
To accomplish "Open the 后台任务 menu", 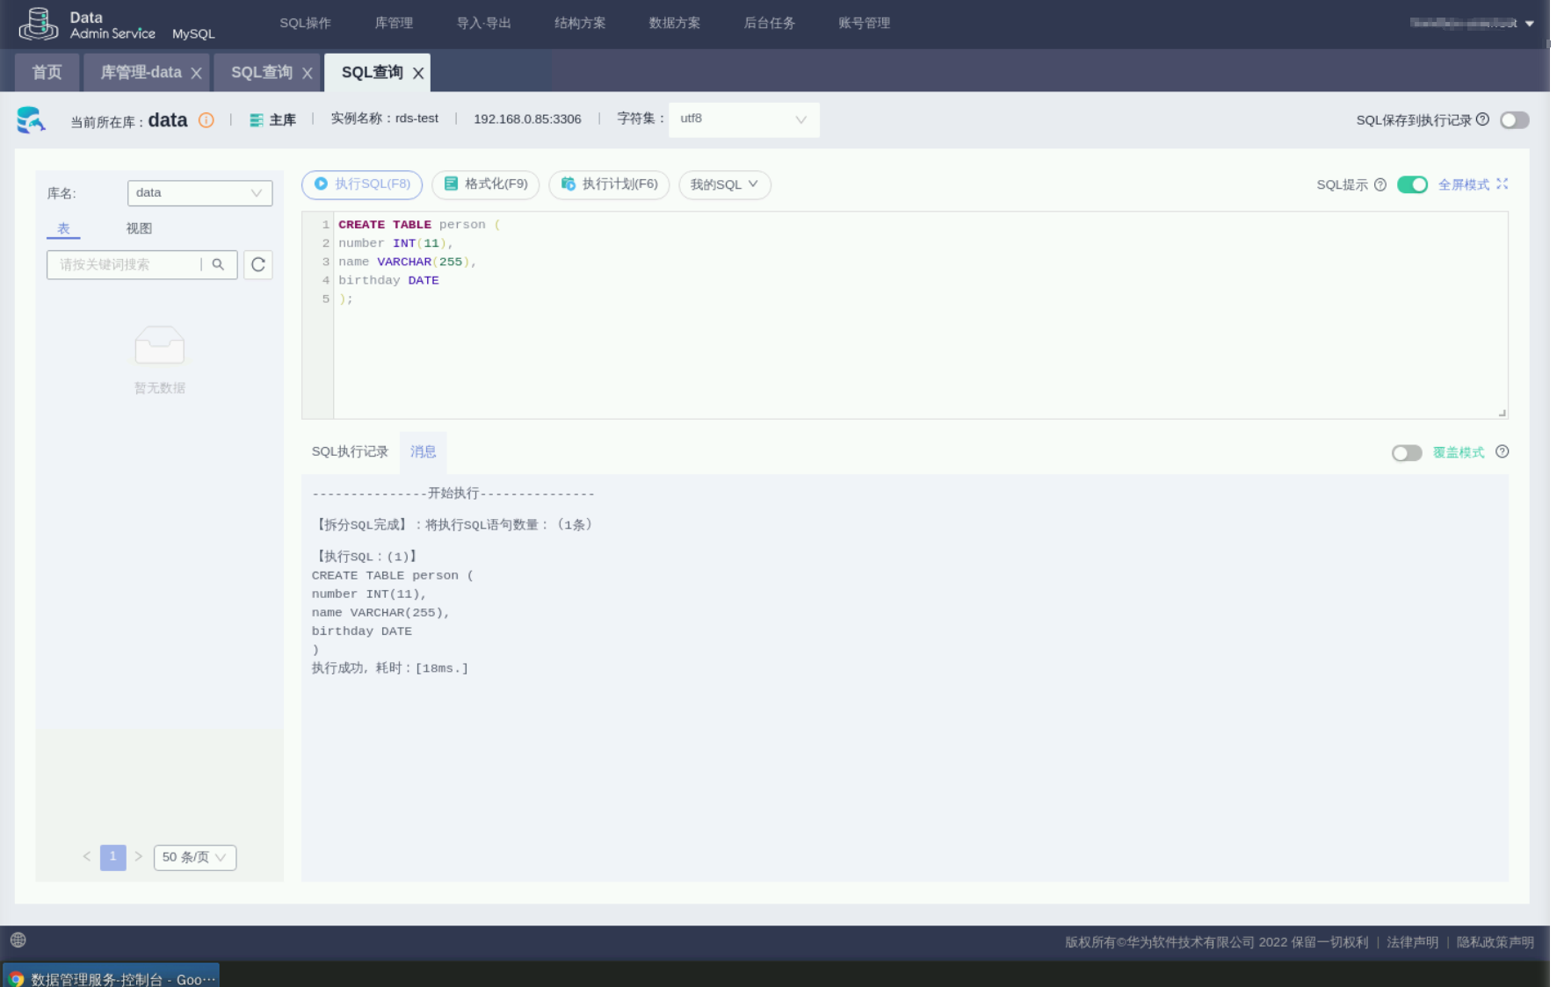I will point(770,24).
